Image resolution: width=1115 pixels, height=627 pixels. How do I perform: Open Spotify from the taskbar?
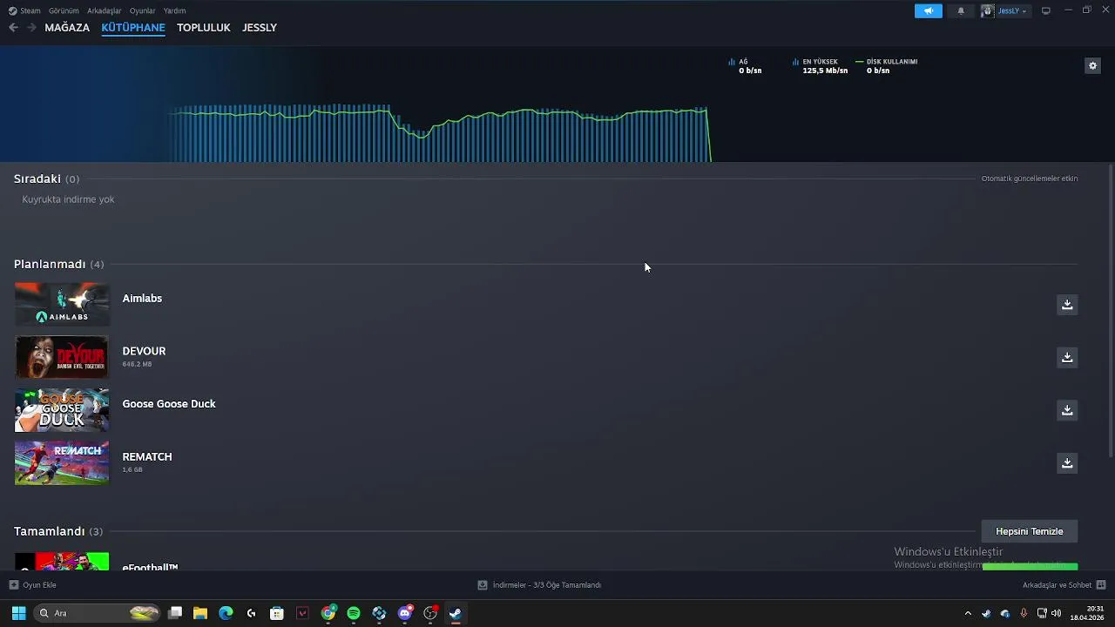click(354, 613)
